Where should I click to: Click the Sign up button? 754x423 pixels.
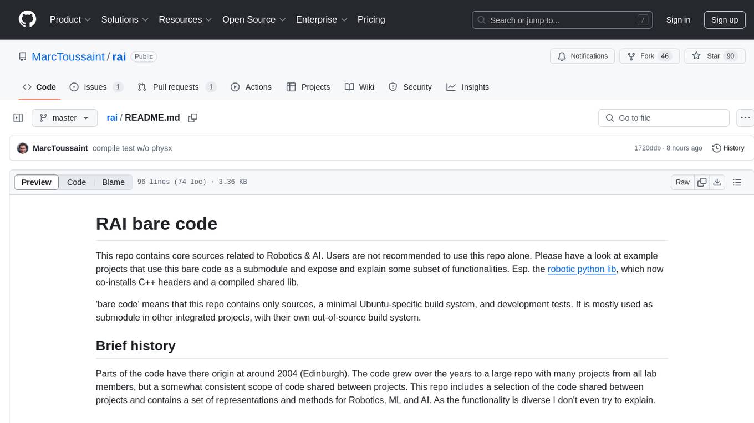coord(725,20)
